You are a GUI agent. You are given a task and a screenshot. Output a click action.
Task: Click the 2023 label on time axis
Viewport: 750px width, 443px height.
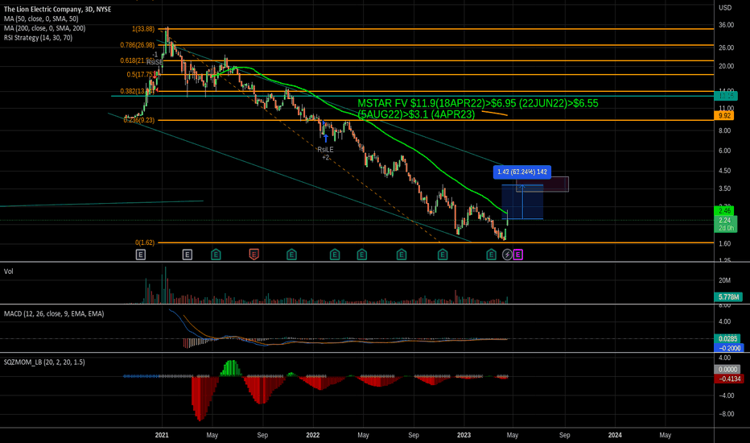coord(464,435)
